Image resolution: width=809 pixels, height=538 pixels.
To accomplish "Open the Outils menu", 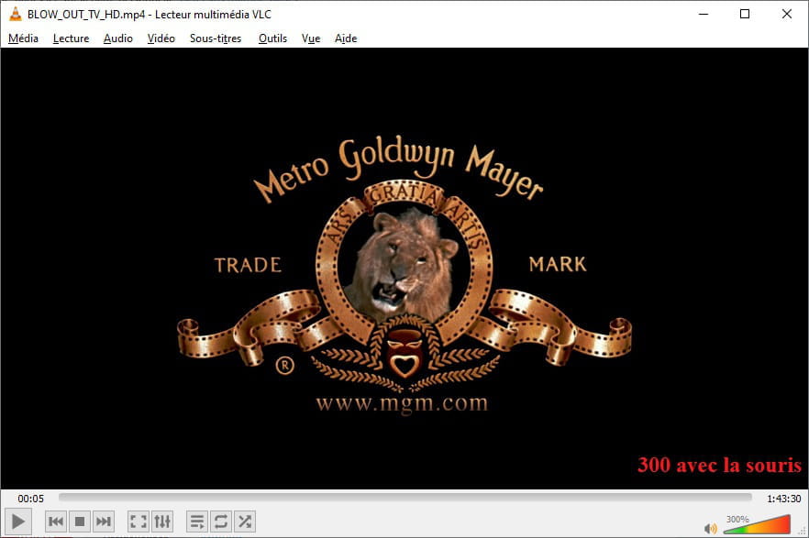I will point(272,38).
